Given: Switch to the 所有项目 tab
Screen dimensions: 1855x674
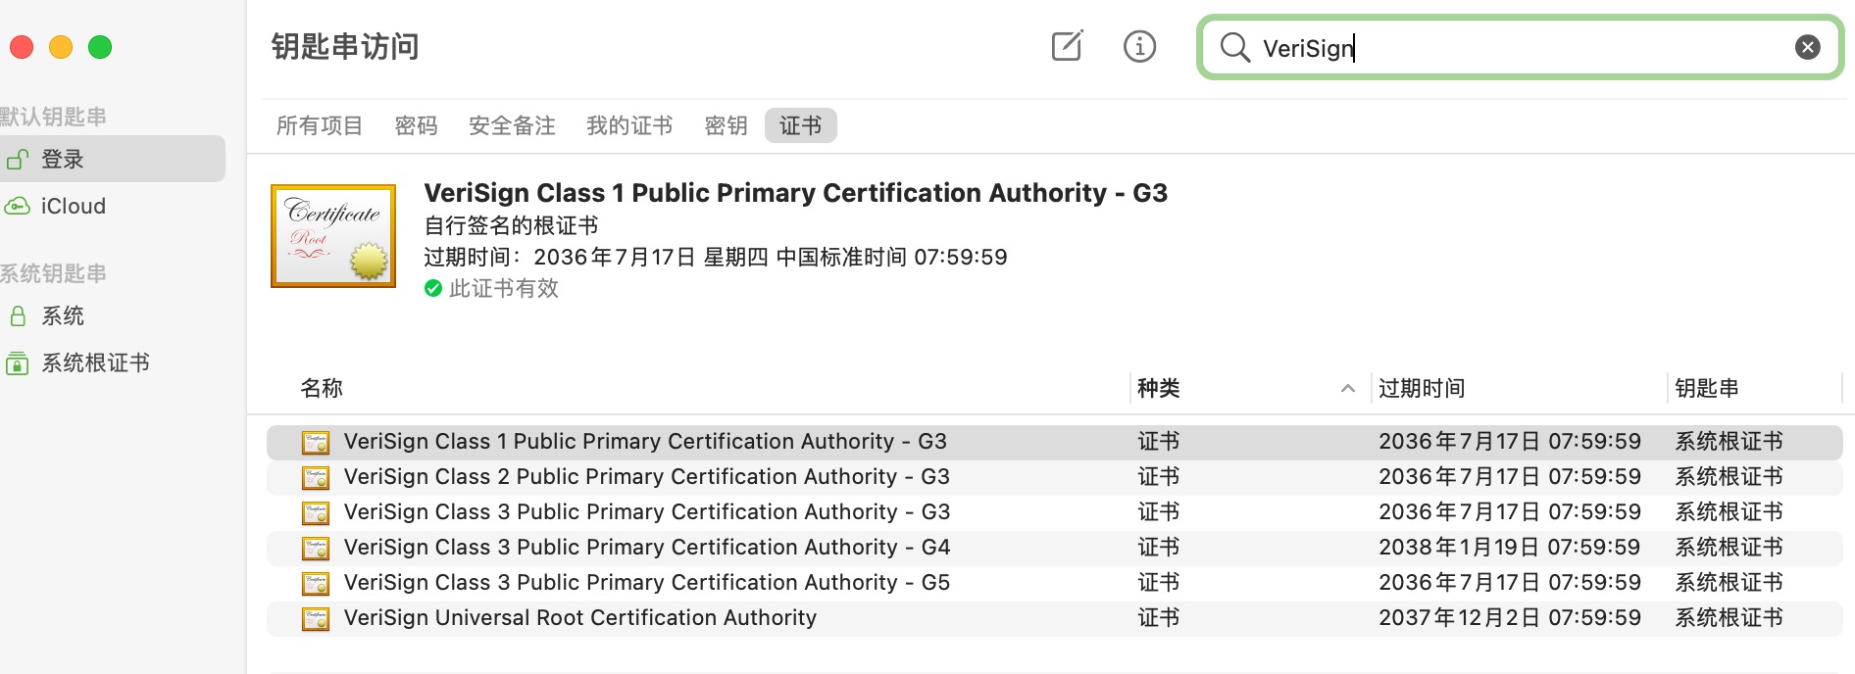Looking at the screenshot, I should [320, 125].
